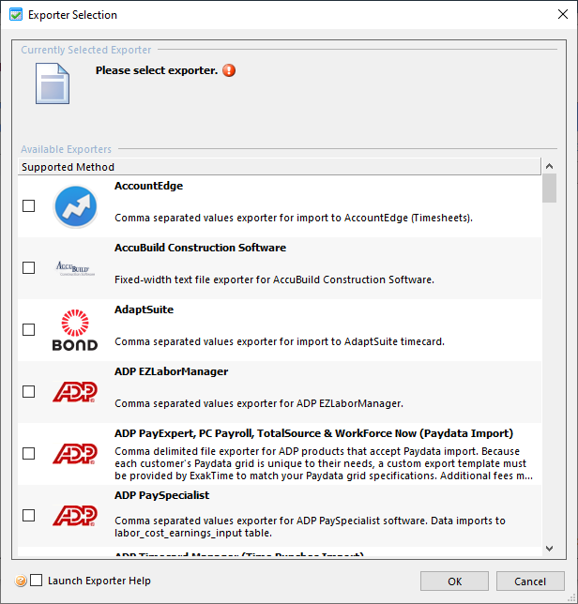Click the ADP logo for PayExpert row
The height and width of the screenshot is (604, 578).
[75, 454]
